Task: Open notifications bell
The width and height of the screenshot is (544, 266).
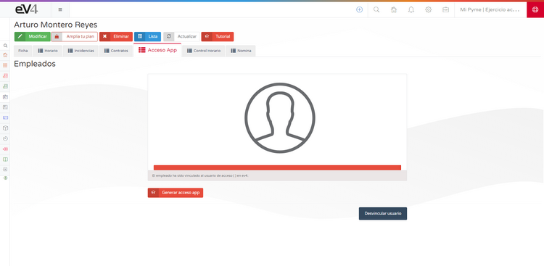Action: tap(411, 9)
